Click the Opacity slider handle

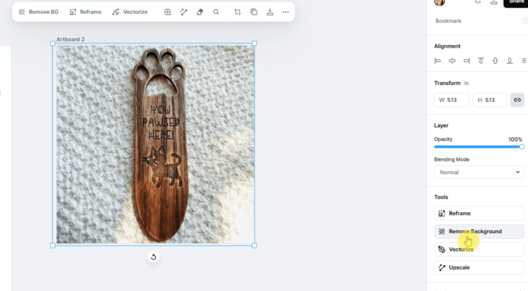click(x=522, y=147)
